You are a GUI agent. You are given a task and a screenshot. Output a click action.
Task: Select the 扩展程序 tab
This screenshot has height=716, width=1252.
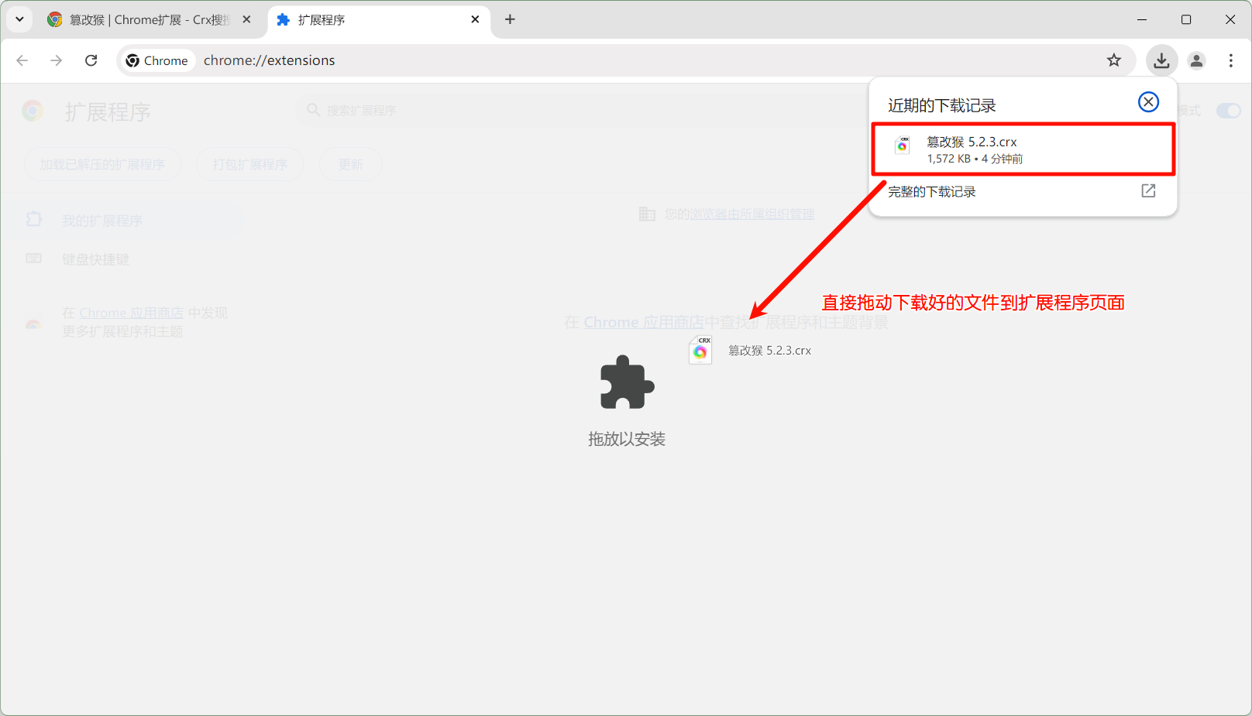[x=372, y=20]
